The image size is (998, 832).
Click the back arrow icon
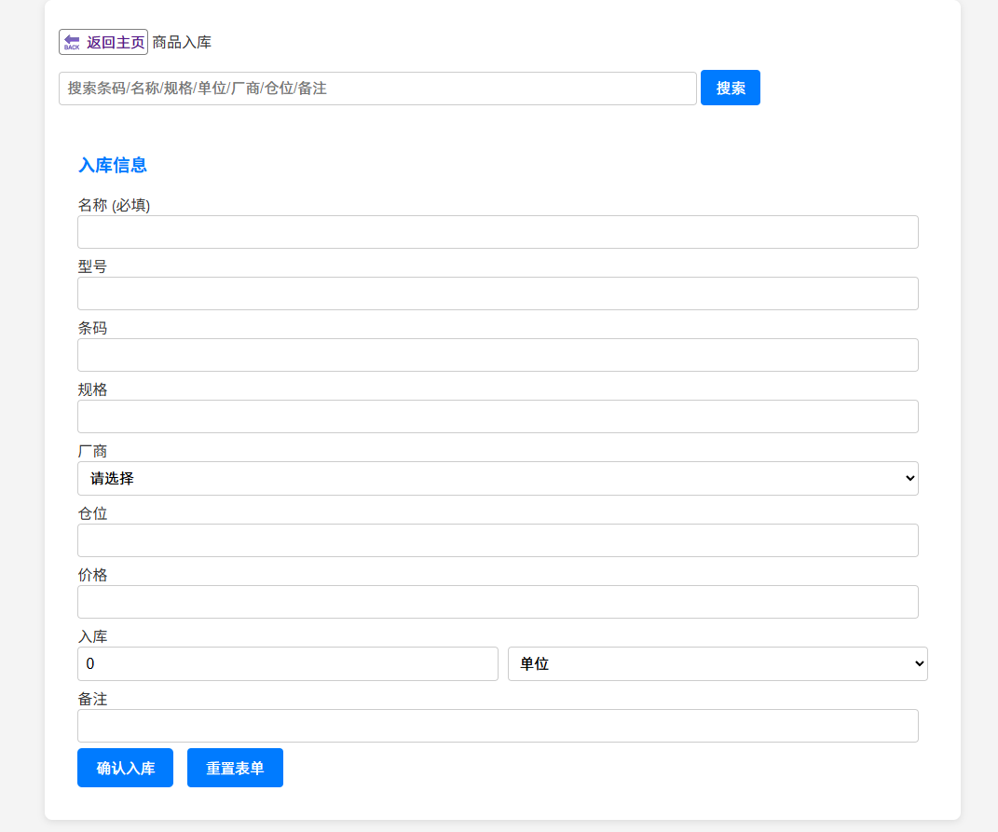tap(72, 42)
